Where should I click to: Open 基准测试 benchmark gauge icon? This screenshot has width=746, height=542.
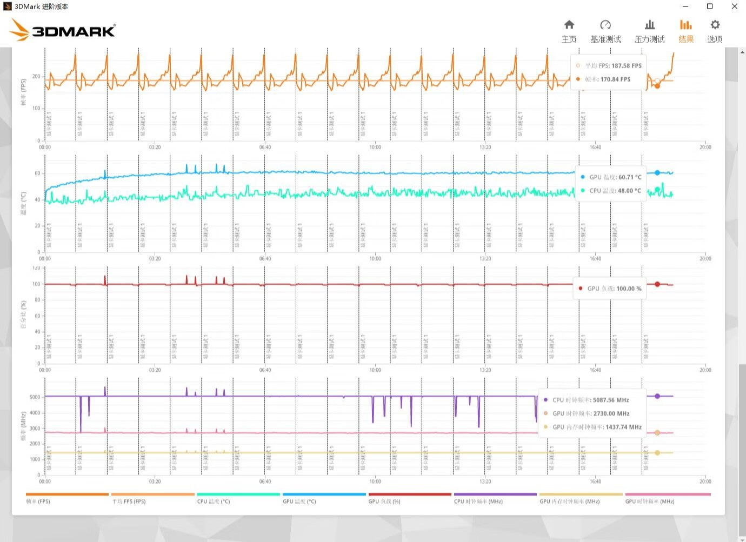pyautogui.click(x=605, y=31)
